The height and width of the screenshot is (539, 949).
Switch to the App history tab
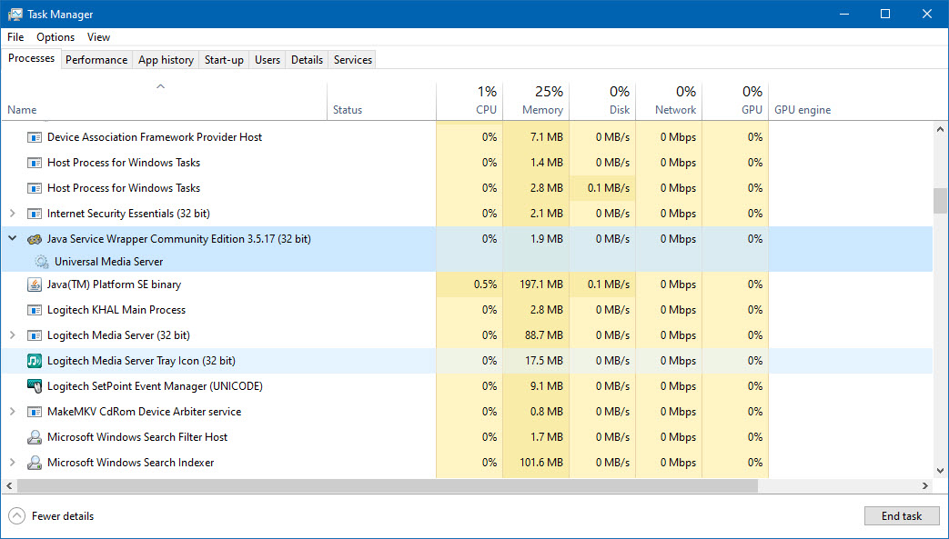pyautogui.click(x=166, y=60)
